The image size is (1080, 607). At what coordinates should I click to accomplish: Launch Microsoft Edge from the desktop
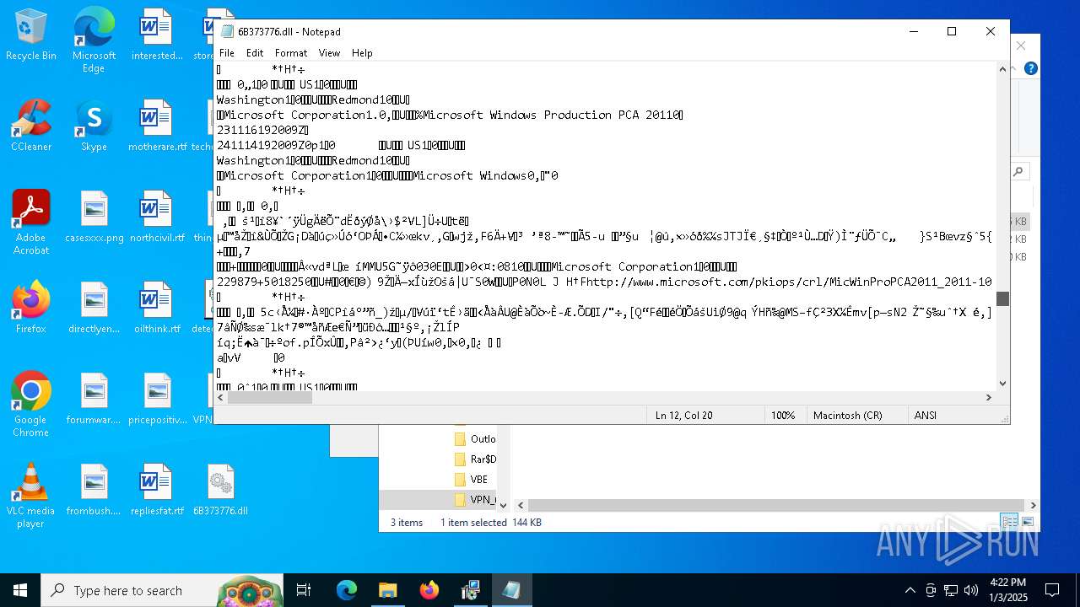(94, 39)
